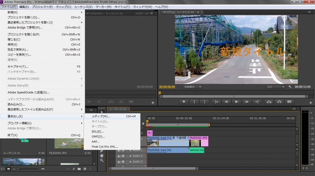
Task: Select the FILE0050.JPG clip in timeline
Action: coord(199,141)
